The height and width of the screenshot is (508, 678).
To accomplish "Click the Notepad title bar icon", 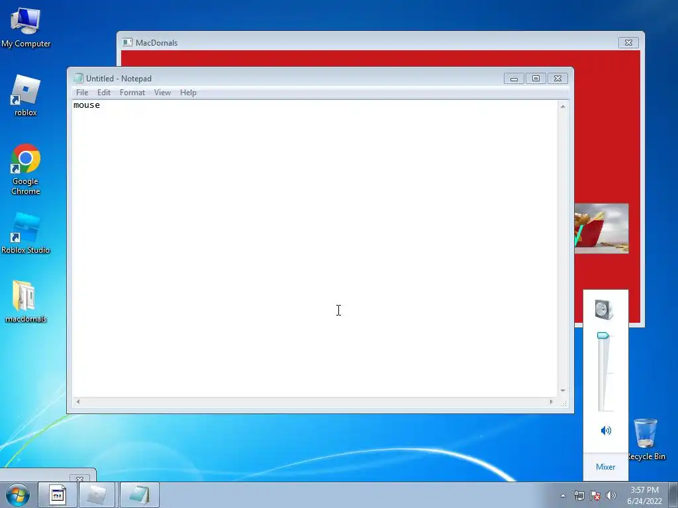I will pyautogui.click(x=78, y=78).
